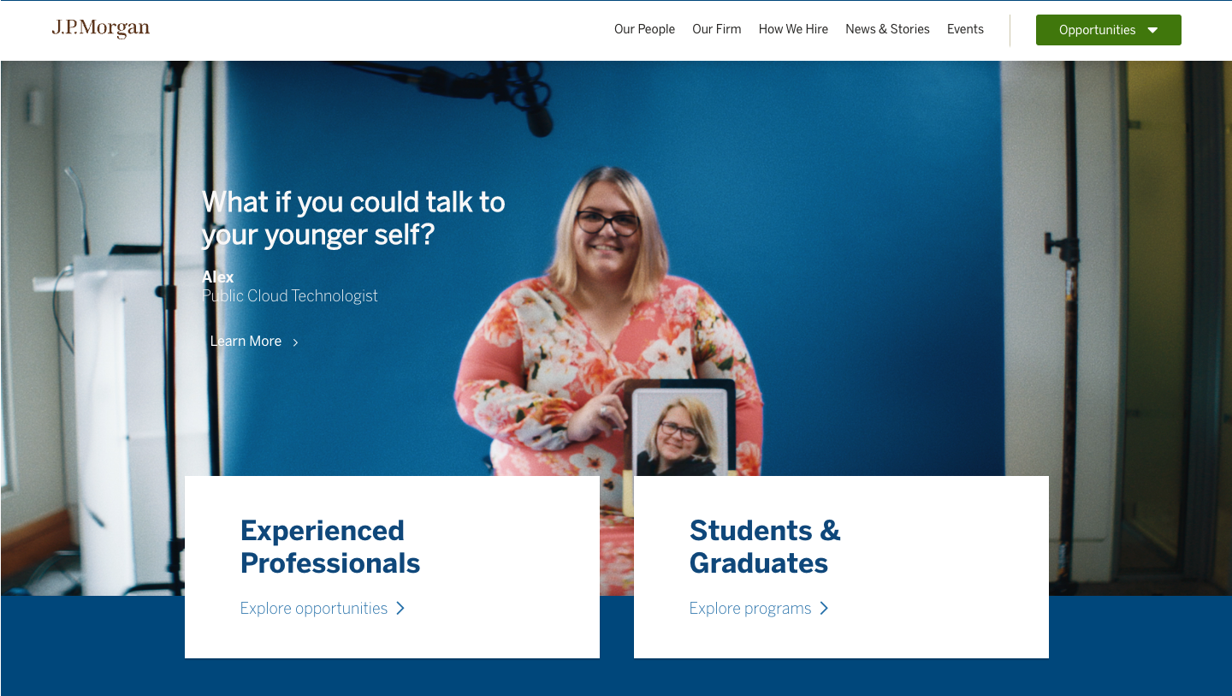Click Alex's name in the hero banner

pos(217,277)
